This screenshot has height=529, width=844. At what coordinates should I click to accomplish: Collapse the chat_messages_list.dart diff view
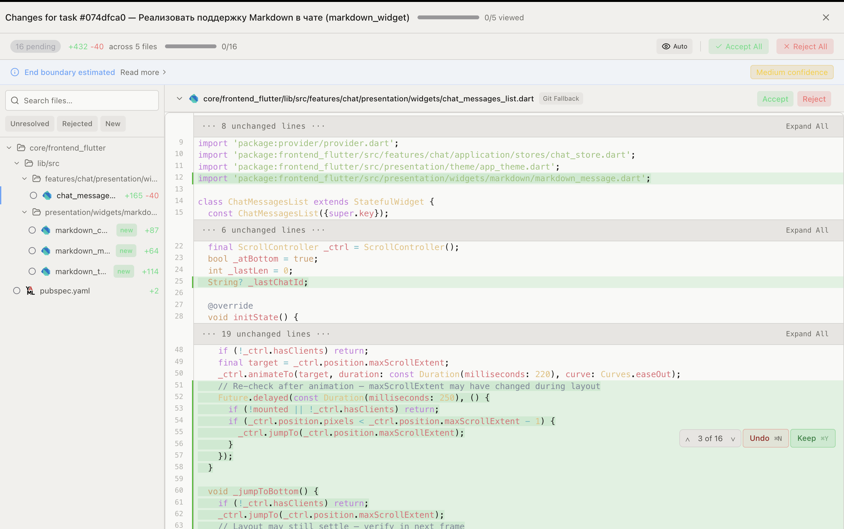pyautogui.click(x=179, y=98)
